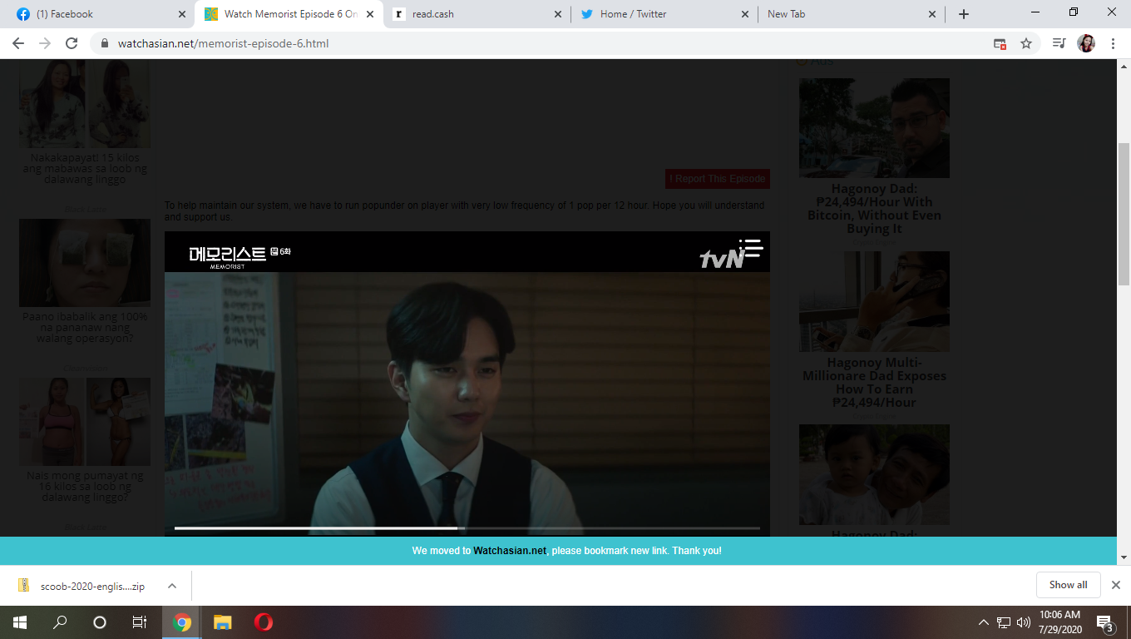Open File Explorer from the taskbar
This screenshot has height=639, width=1131.
tap(222, 622)
